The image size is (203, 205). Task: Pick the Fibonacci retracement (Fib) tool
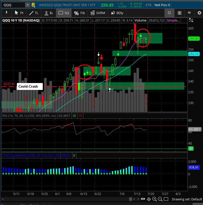point(79,13)
